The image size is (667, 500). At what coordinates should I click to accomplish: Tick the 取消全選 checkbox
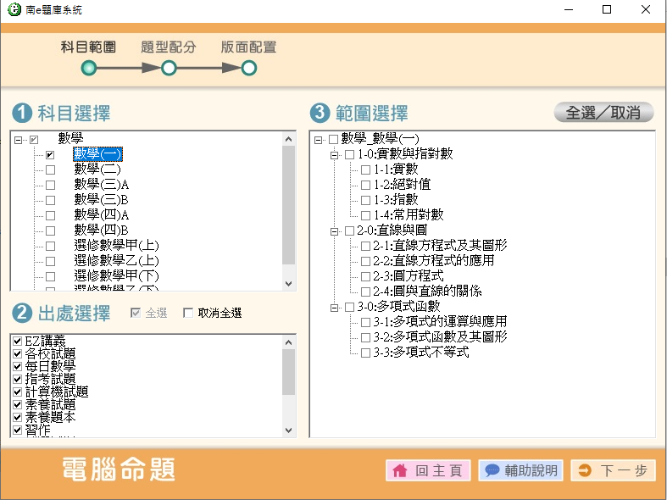coord(188,314)
